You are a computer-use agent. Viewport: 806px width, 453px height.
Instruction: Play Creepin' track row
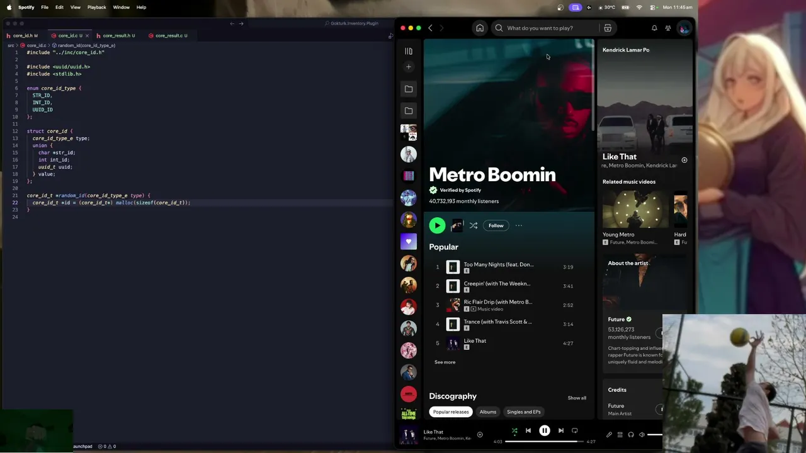pos(509,286)
